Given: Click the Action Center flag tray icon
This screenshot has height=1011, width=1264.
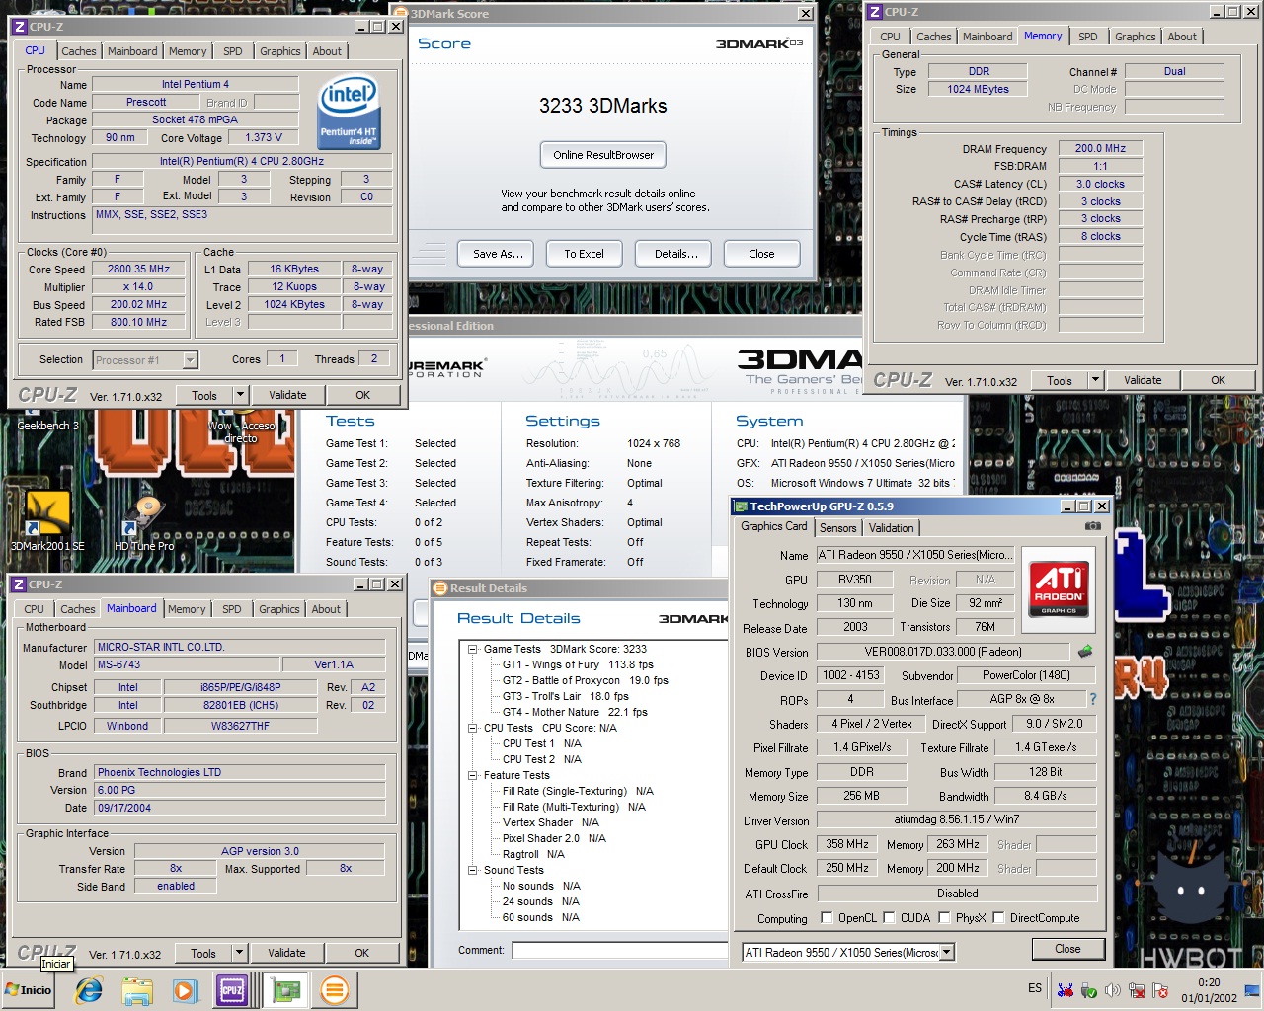Looking at the screenshot, I should pos(1160,990).
